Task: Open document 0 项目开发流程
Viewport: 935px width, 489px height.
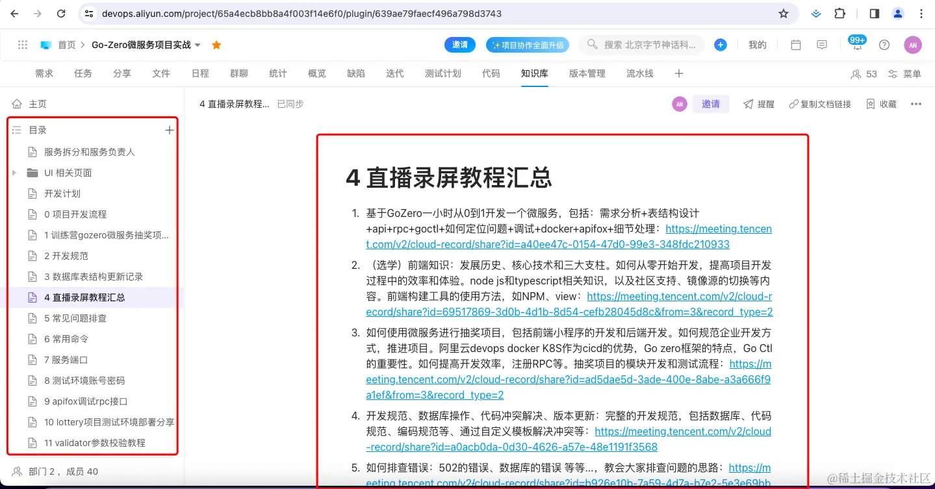Action: click(75, 214)
